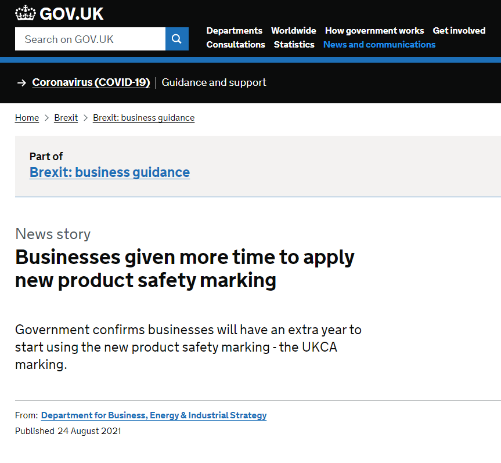Click the arrow icon beside Coronavirus banner
Screen dimensions: 501x463
22,82
